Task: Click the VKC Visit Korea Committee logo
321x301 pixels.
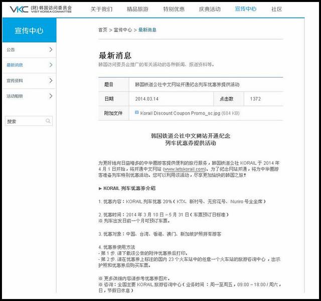Action: (37, 9)
